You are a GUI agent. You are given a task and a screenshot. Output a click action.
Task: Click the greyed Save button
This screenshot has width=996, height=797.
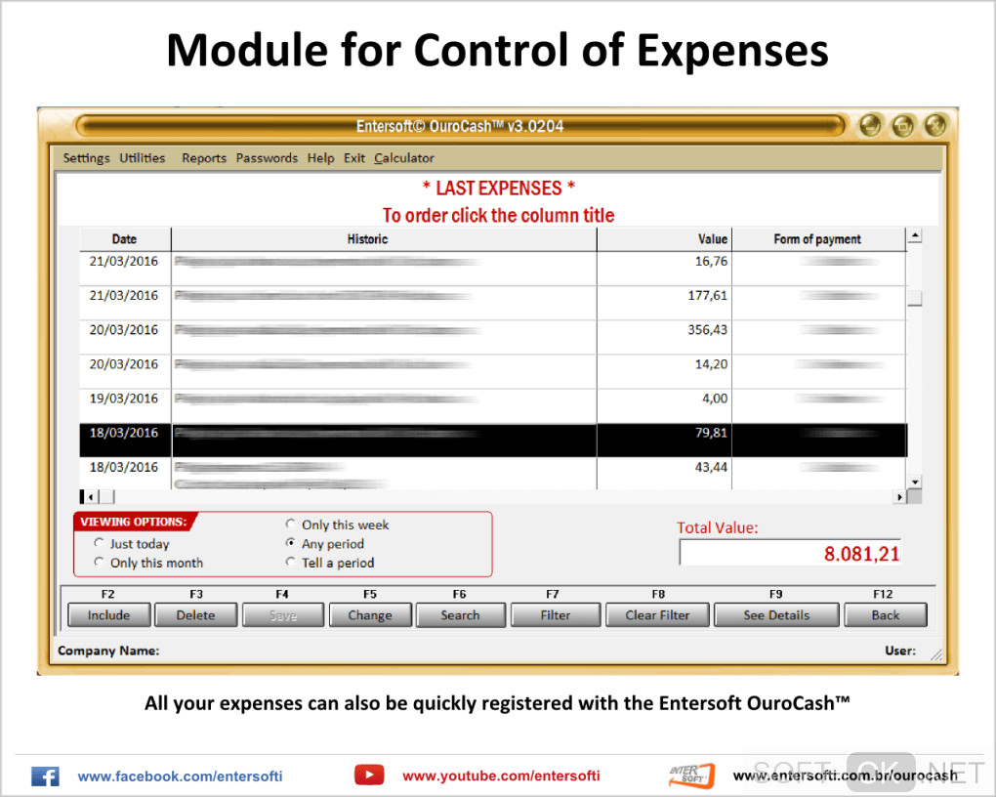click(282, 615)
